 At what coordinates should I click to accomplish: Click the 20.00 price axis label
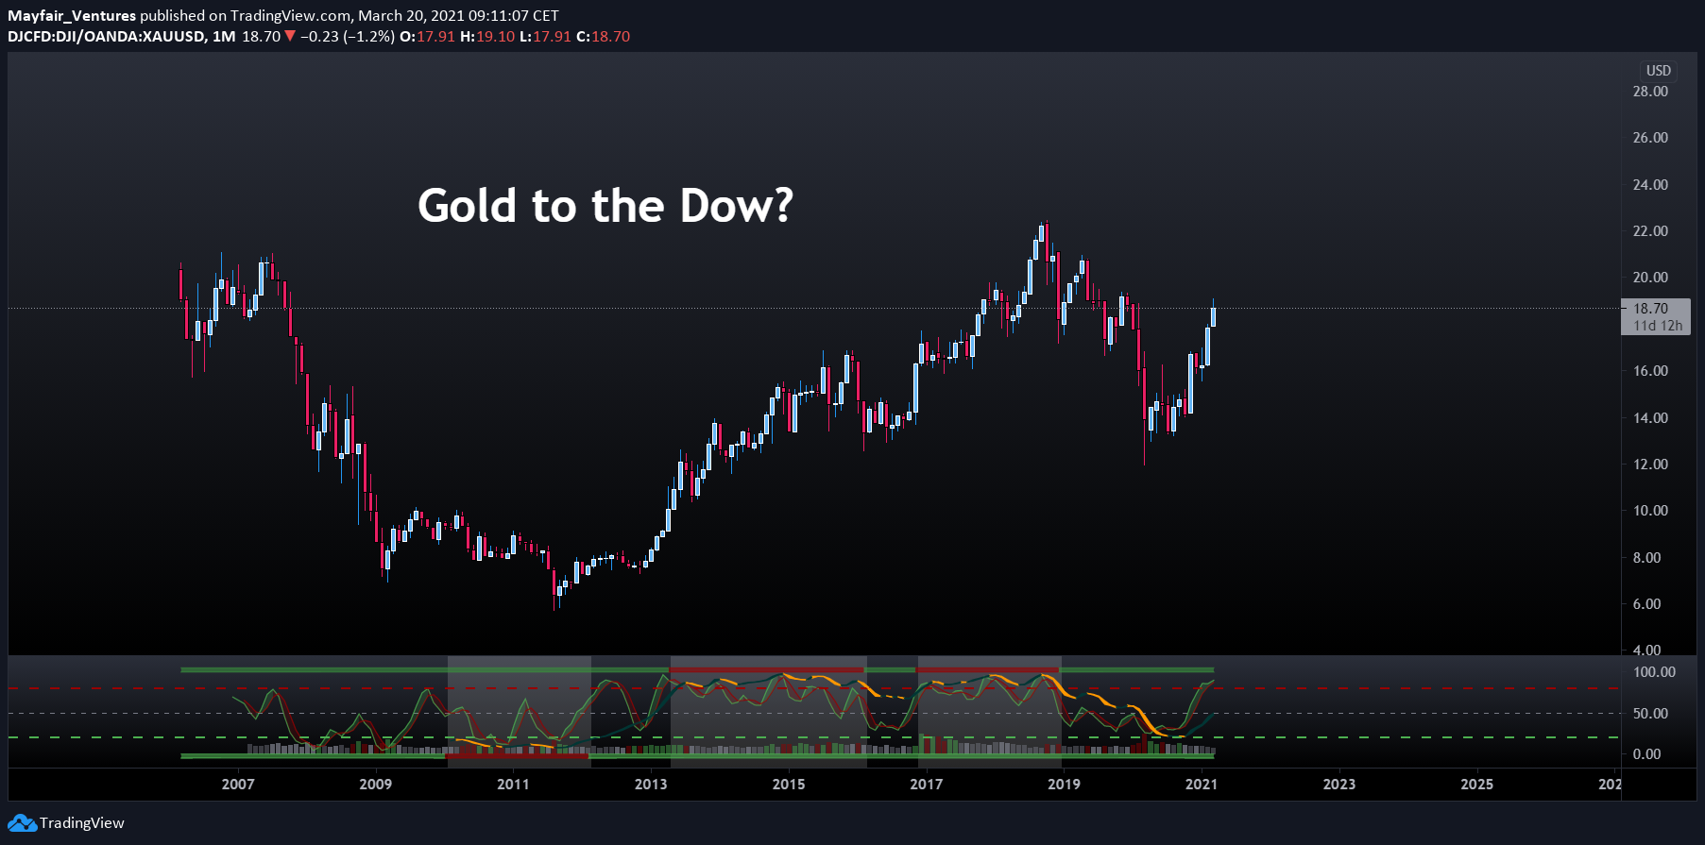point(1650,278)
